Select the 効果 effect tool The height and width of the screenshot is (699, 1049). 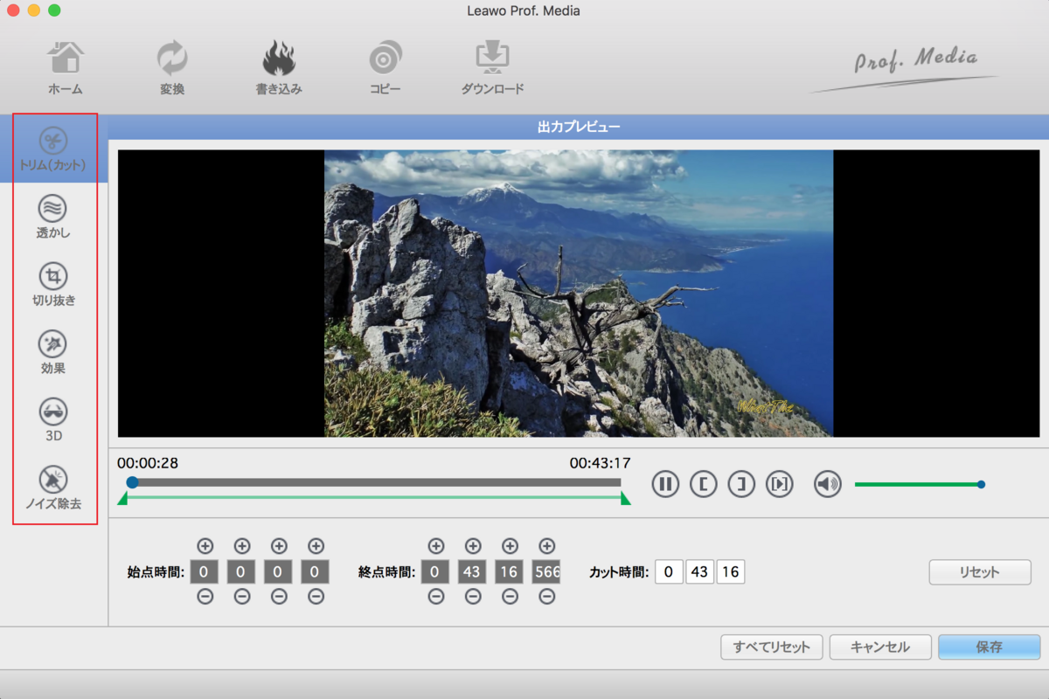(53, 352)
